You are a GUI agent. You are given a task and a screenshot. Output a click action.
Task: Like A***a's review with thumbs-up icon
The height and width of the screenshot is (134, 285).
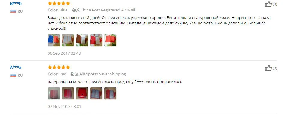[268, 68]
